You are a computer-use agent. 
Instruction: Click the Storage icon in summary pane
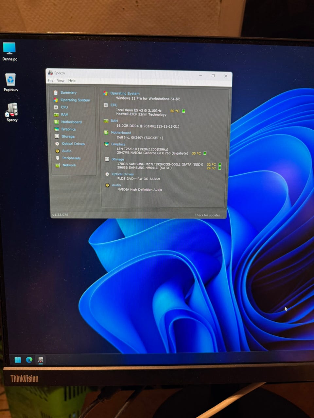[x=107, y=159]
